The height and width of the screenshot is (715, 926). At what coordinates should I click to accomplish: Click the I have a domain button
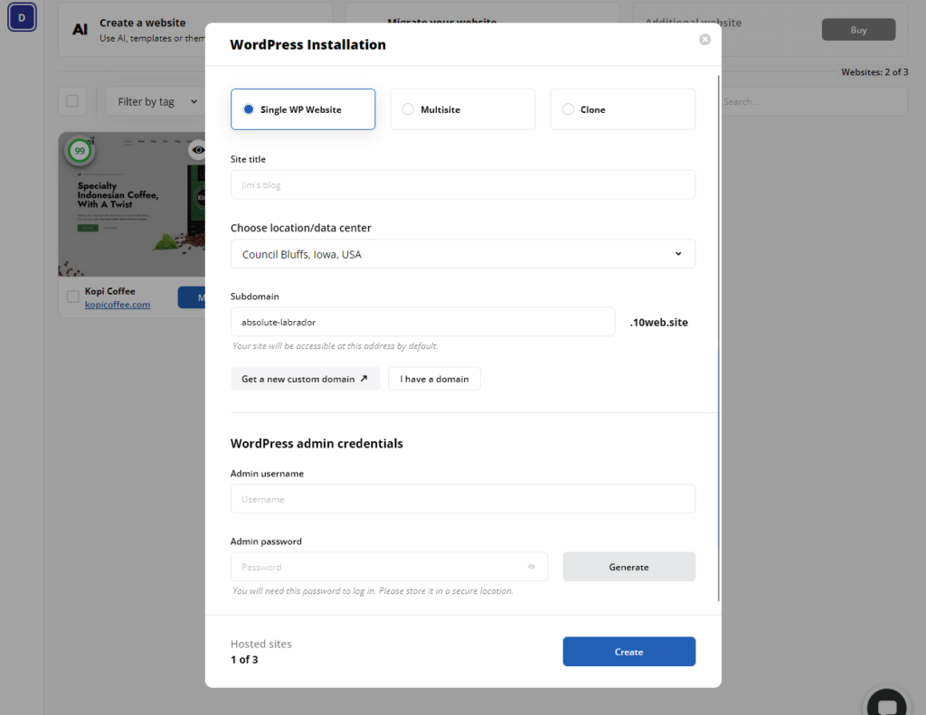434,379
